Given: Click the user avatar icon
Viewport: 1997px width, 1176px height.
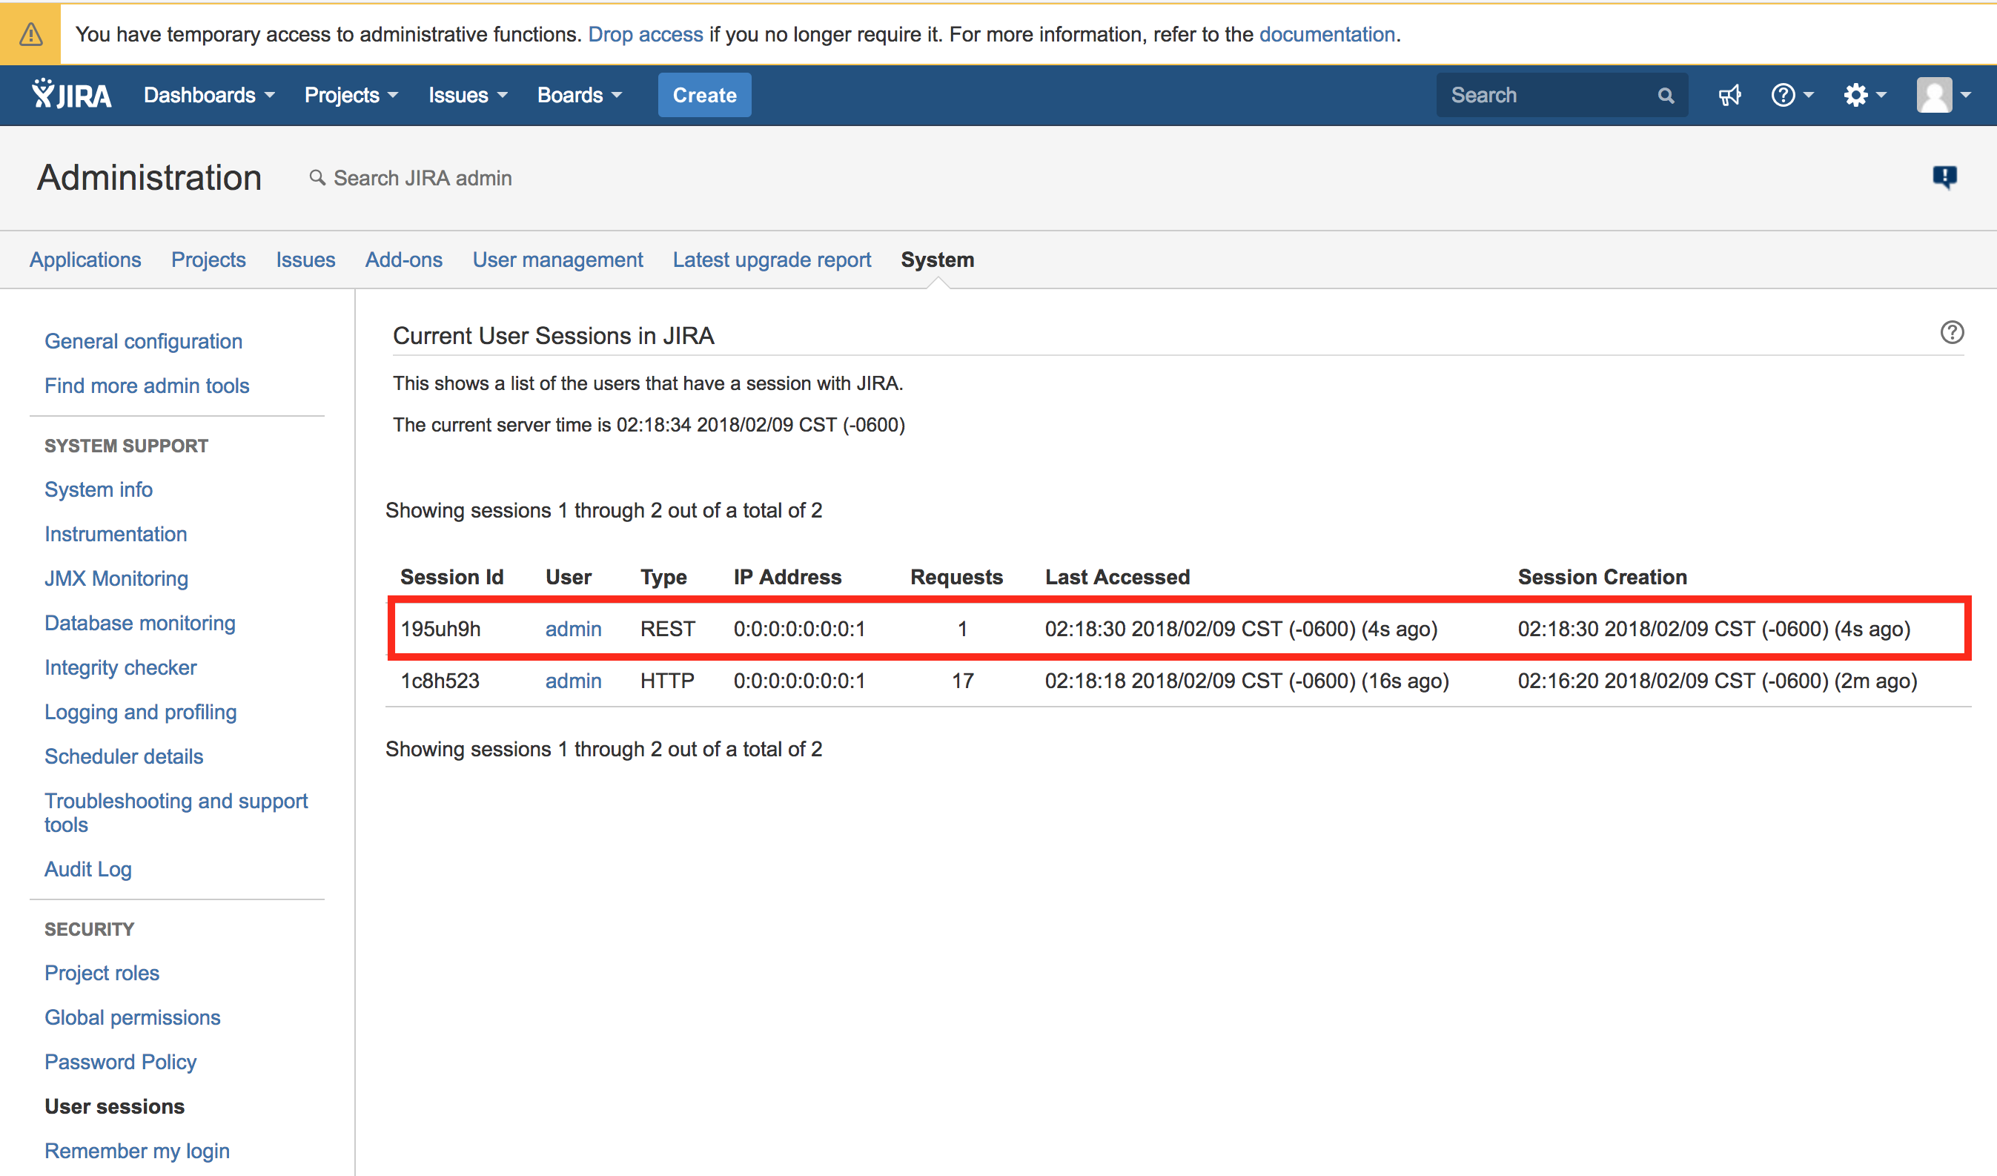Looking at the screenshot, I should tap(1933, 94).
